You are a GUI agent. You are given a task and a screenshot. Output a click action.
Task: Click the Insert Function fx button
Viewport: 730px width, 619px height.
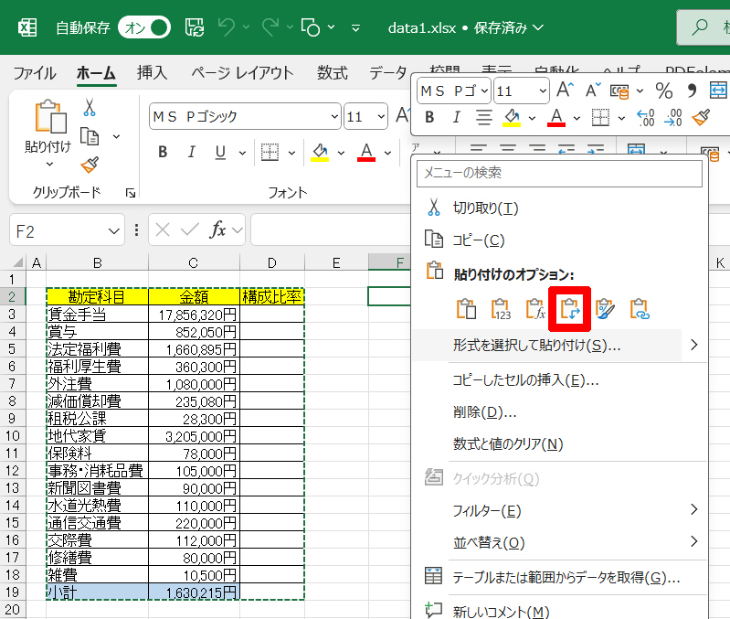(217, 230)
